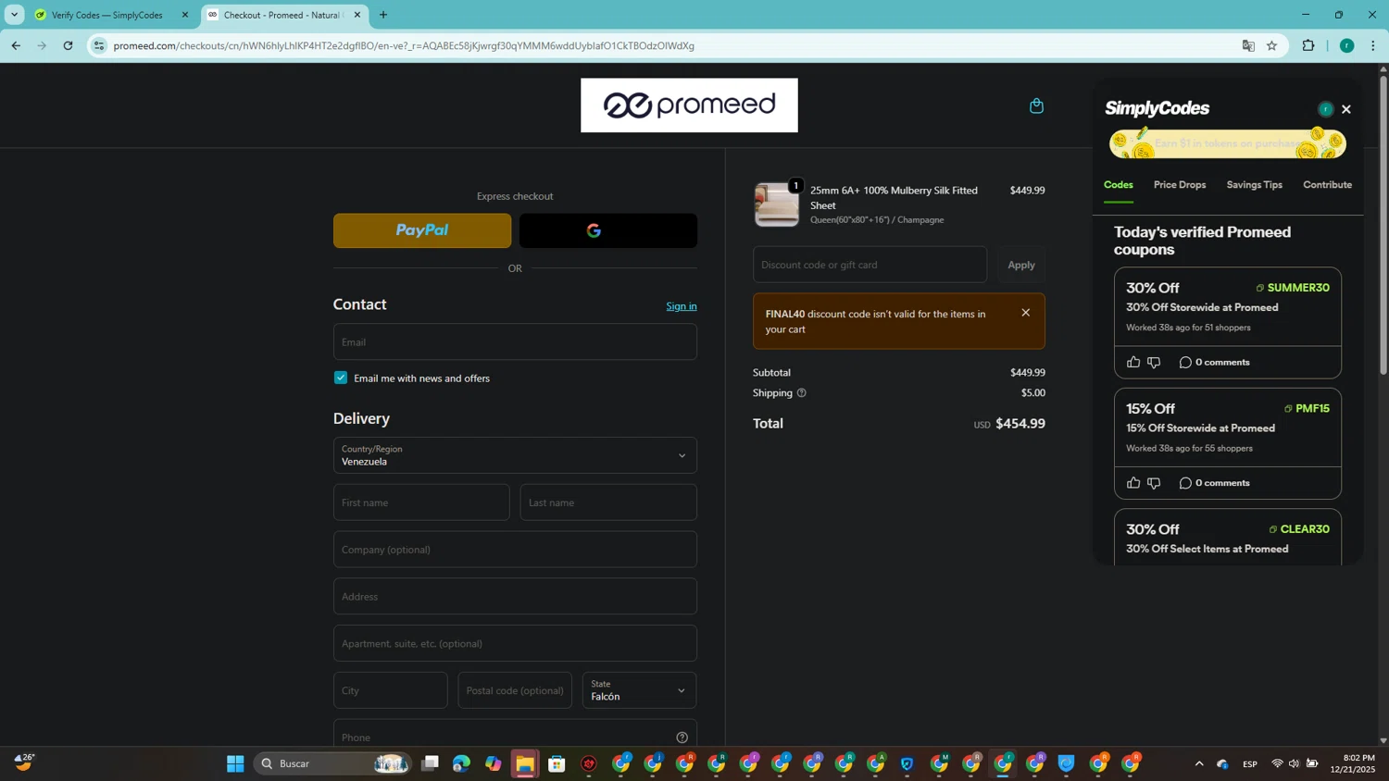Follow the Sign in link
This screenshot has width=1389, height=781.
click(x=682, y=306)
